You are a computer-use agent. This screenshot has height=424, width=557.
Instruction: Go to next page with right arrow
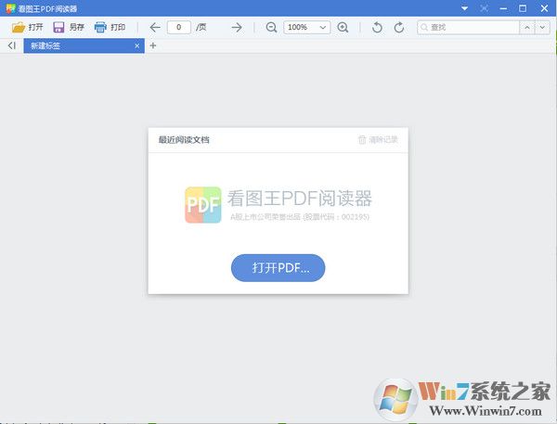pos(237,28)
